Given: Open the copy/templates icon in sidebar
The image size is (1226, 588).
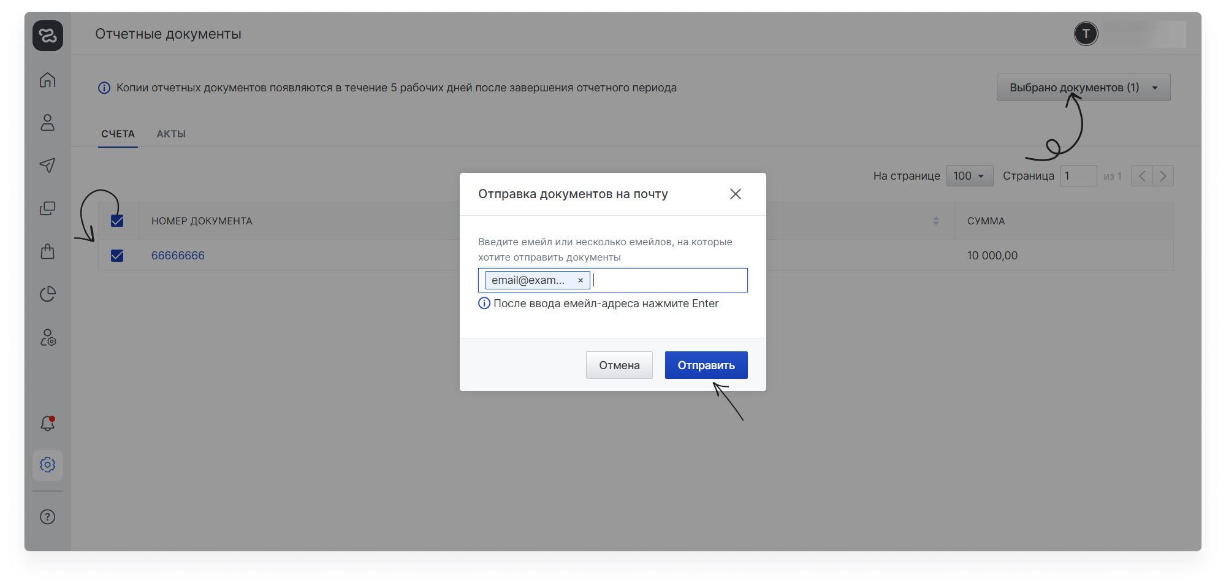Looking at the screenshot, I should (48, 208).
